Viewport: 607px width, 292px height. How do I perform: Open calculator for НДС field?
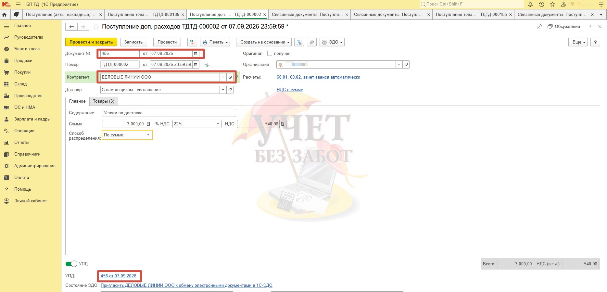click(283, 124)
